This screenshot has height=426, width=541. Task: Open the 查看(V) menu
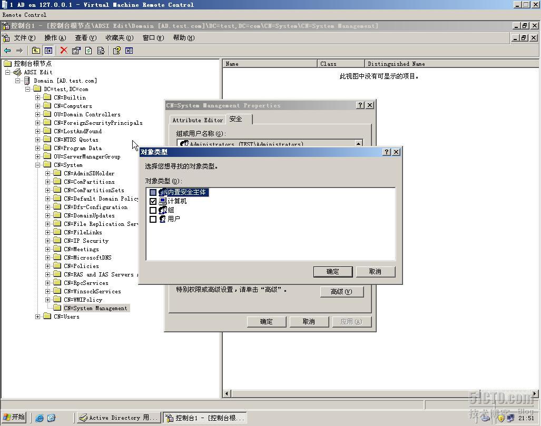click(x=86, y=37)
